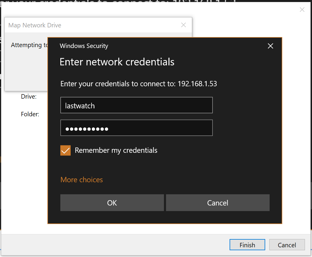Click the 'Map Network Drive' popup title
This screenshot has width=312, height=257.
pos(35,25)
